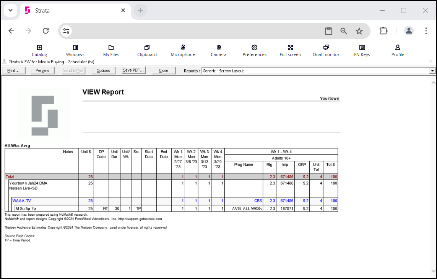Open the Profile menu
437x279 pixels.
tap(398, 48)
